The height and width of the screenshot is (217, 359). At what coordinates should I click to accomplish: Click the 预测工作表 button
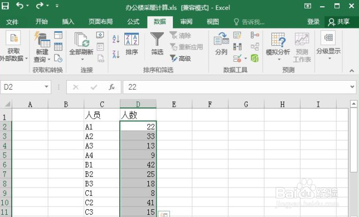tap(302, 47)
